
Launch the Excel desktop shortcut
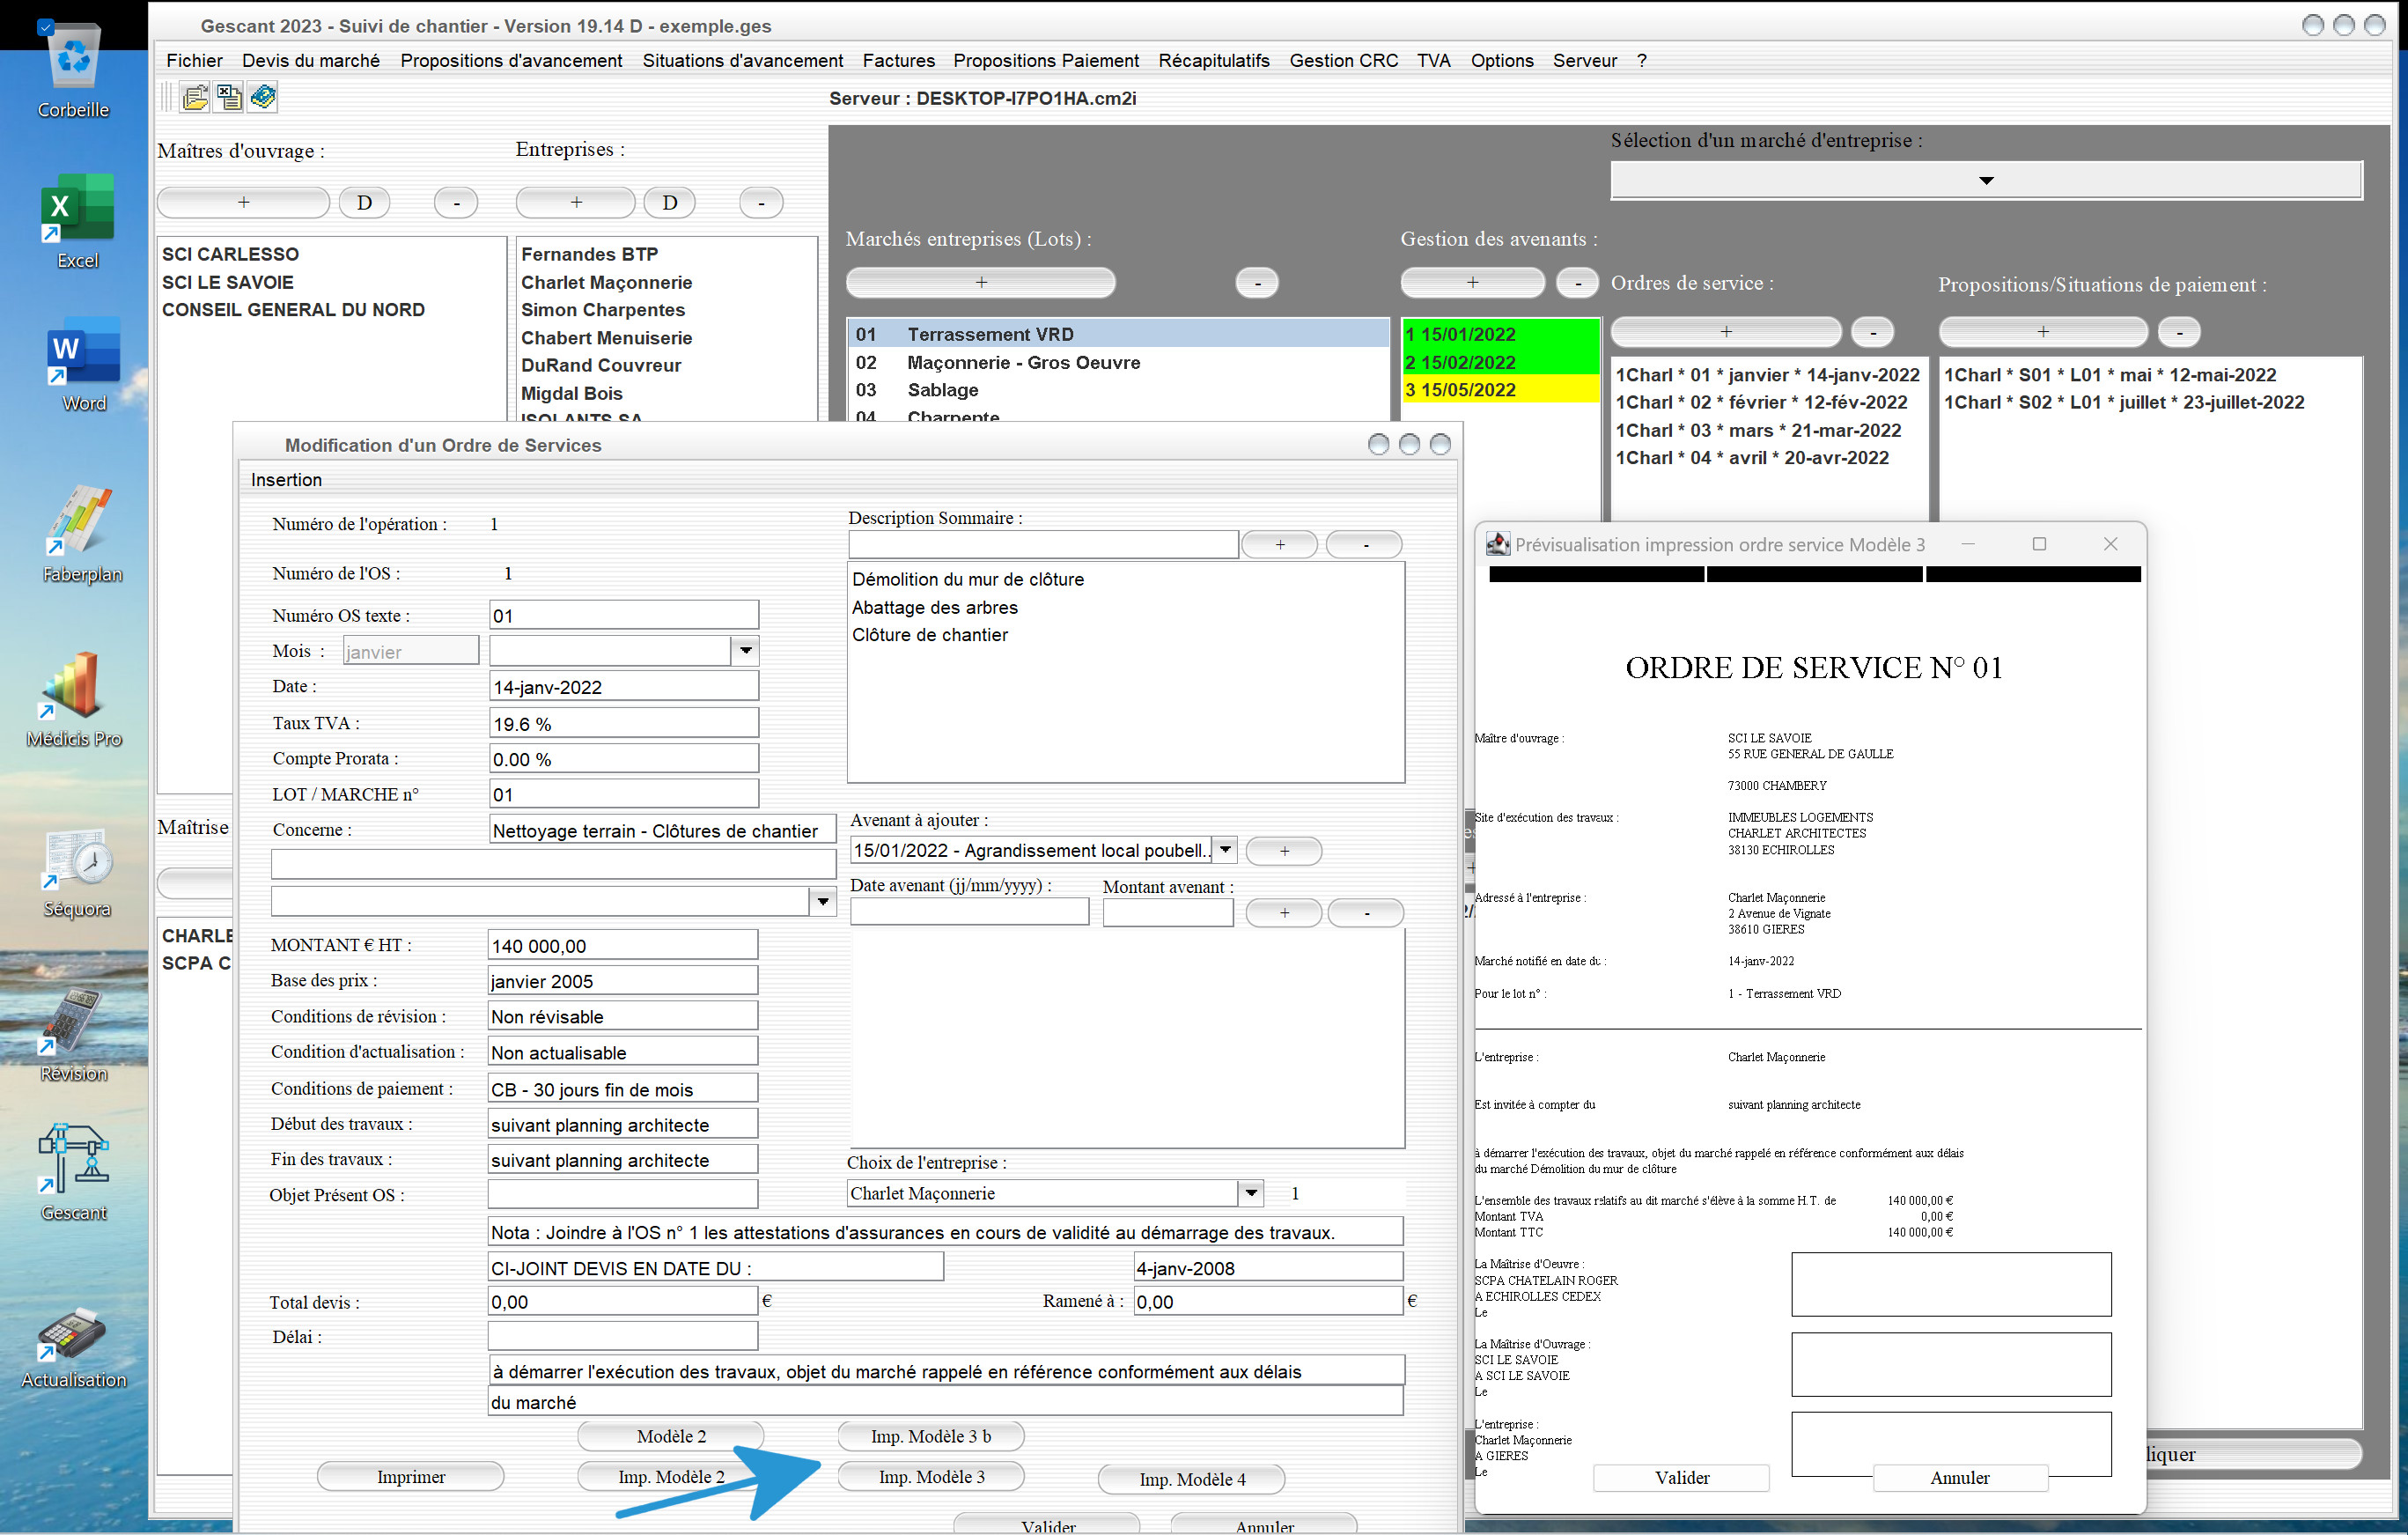click(x=77, y=220)
